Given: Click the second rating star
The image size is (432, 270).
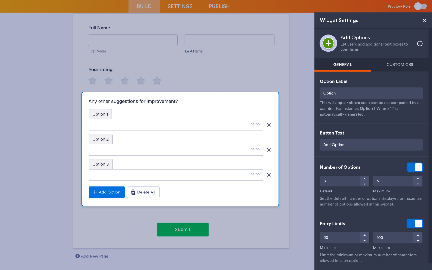Looking at the screenshot, I should pos(109,81).
